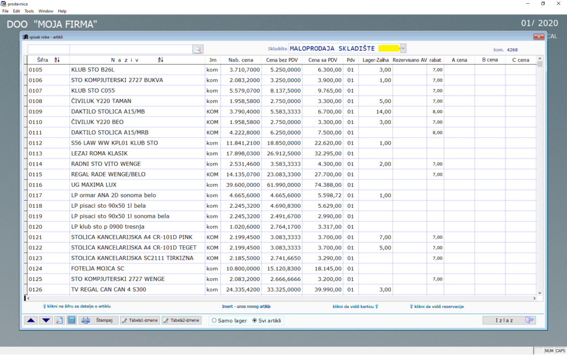The image size is (567, 364).
Task: Click the blue up arrow button
Action: click(31, 320)
